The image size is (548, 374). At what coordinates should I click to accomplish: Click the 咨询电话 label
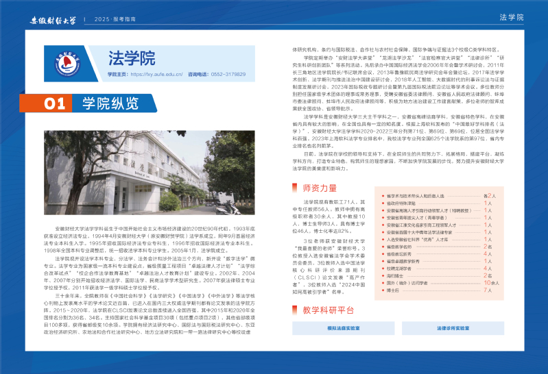coord(199,75)
